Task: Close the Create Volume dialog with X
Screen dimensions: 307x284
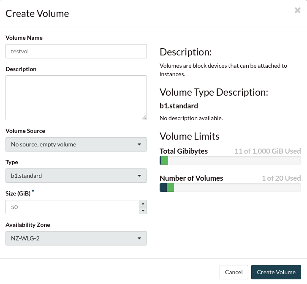Action: (297, 11)
